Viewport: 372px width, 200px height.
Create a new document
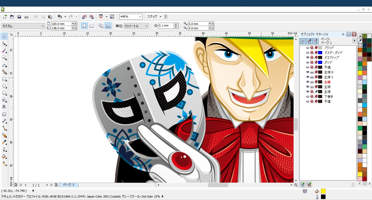(x=5, y=17)
